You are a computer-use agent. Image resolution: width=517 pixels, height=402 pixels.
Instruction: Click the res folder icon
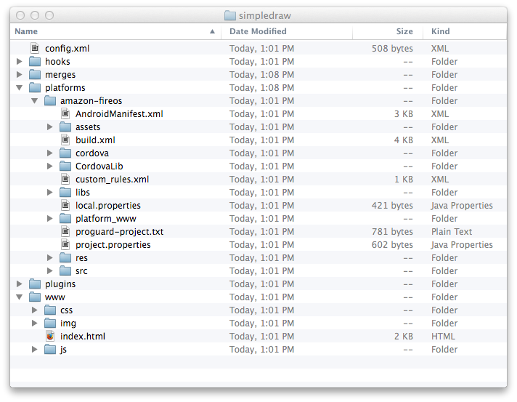[x=65, y=258]
